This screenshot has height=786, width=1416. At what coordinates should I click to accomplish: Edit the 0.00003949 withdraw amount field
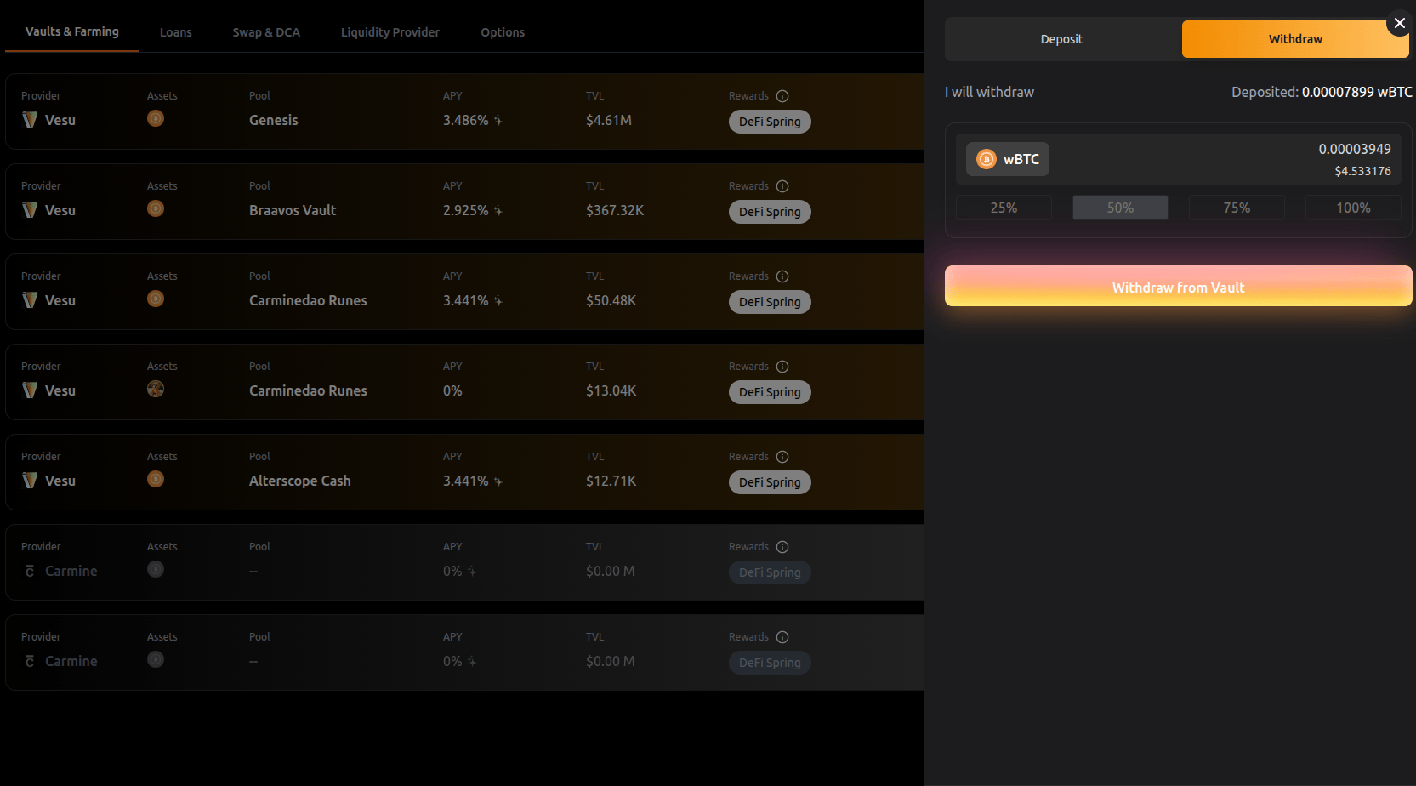[1355, 149]
